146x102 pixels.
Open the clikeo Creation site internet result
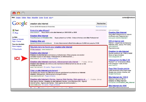pyautogui.click(x=39, y=53)
